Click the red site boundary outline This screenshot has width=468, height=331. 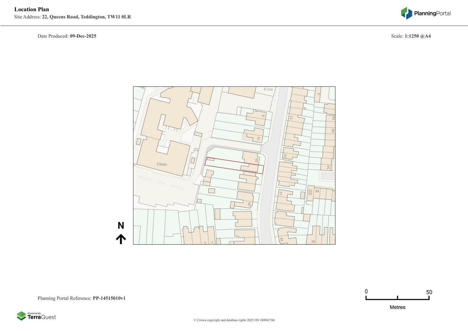pos(234,165)
